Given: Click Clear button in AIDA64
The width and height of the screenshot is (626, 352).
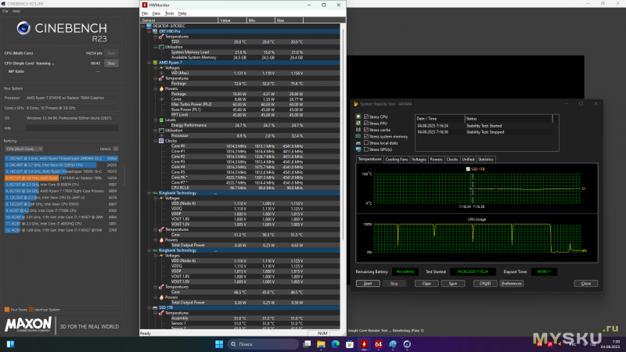Looking at the screenshot, I should point(426,283).
